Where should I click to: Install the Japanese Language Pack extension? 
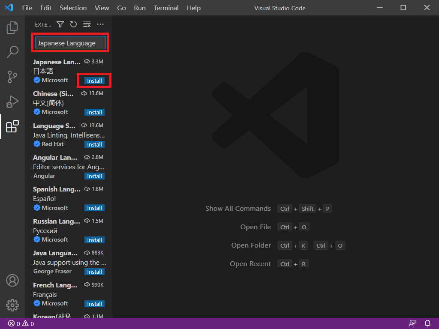[x=94, y=81]
